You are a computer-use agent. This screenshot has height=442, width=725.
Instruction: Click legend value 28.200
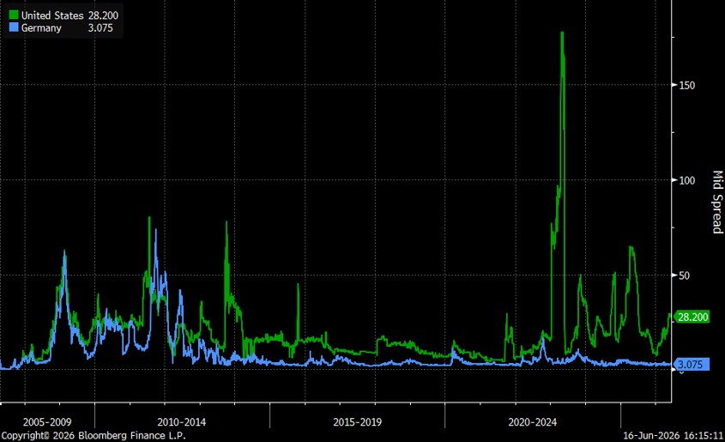point(103,15)
